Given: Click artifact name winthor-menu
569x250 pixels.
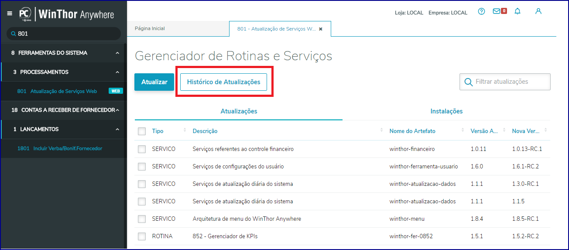Looking at the screenshot, I should (x=407, y=219).
